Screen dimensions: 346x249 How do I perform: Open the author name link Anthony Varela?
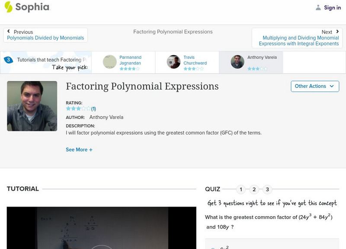point(107,117)
